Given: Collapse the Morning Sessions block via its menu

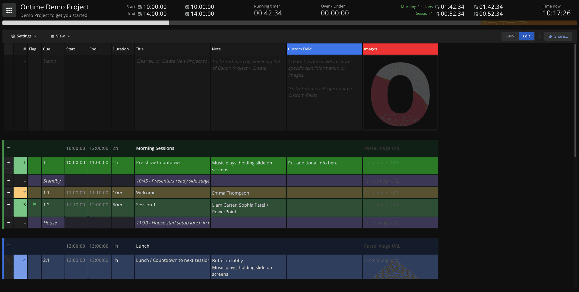Looking at the screenshot, I should (8, 147).
